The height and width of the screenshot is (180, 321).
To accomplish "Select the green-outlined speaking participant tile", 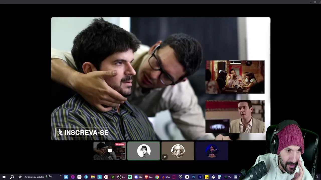I will pos(144,151).
